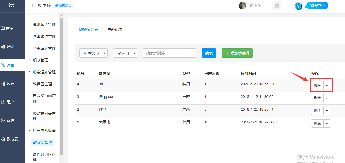The width and height of the screenshot is (345, 163).
Task: Click the block count 8 for 你好
Action: pyautogui.click(x=205, y=109)
